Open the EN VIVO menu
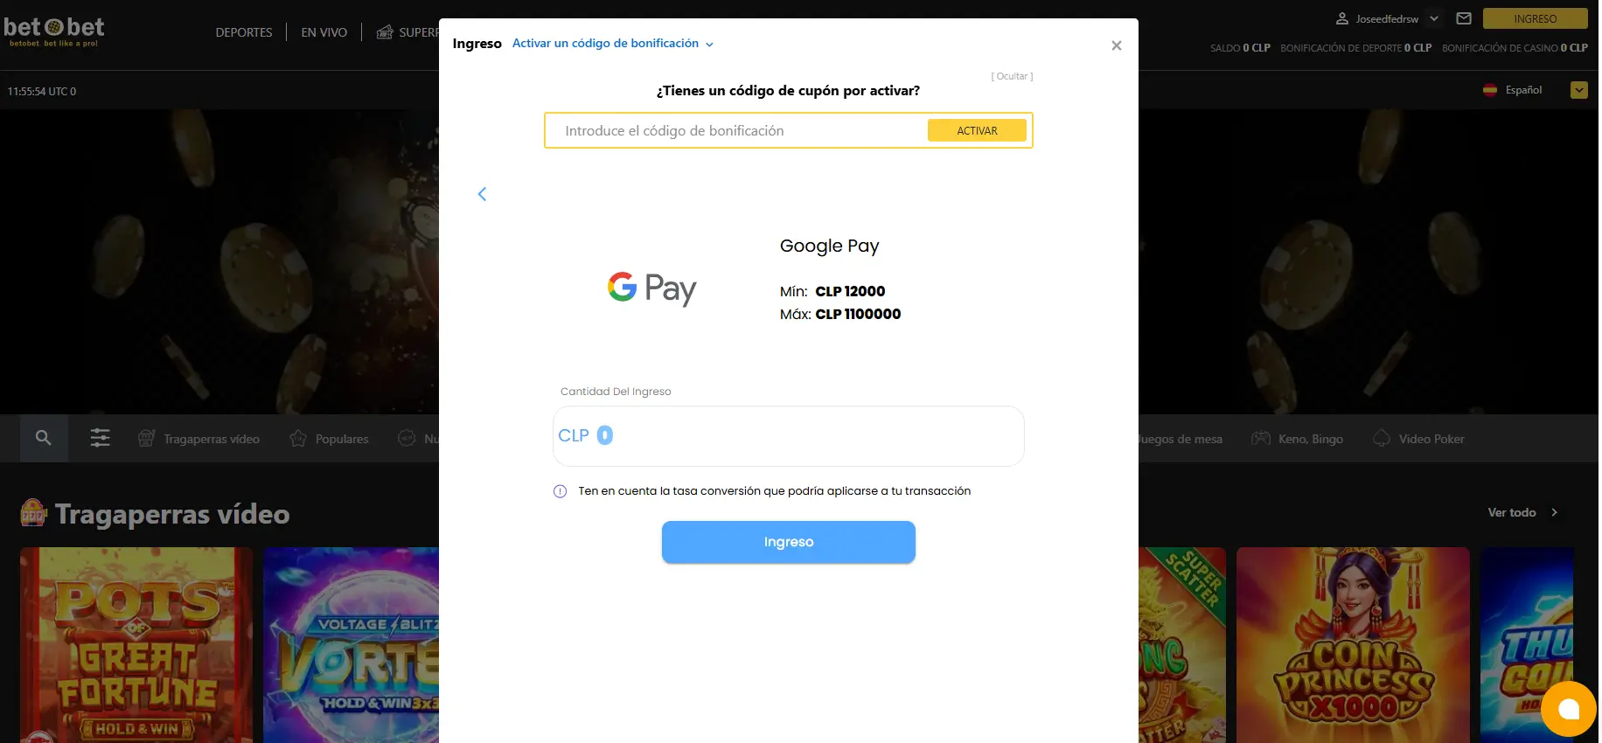 [324, 32]
